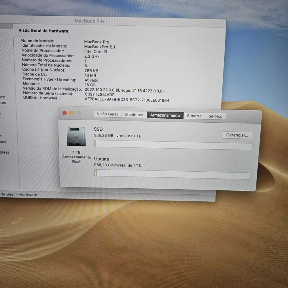Select the Armazenamento tab

coord(165,115)
